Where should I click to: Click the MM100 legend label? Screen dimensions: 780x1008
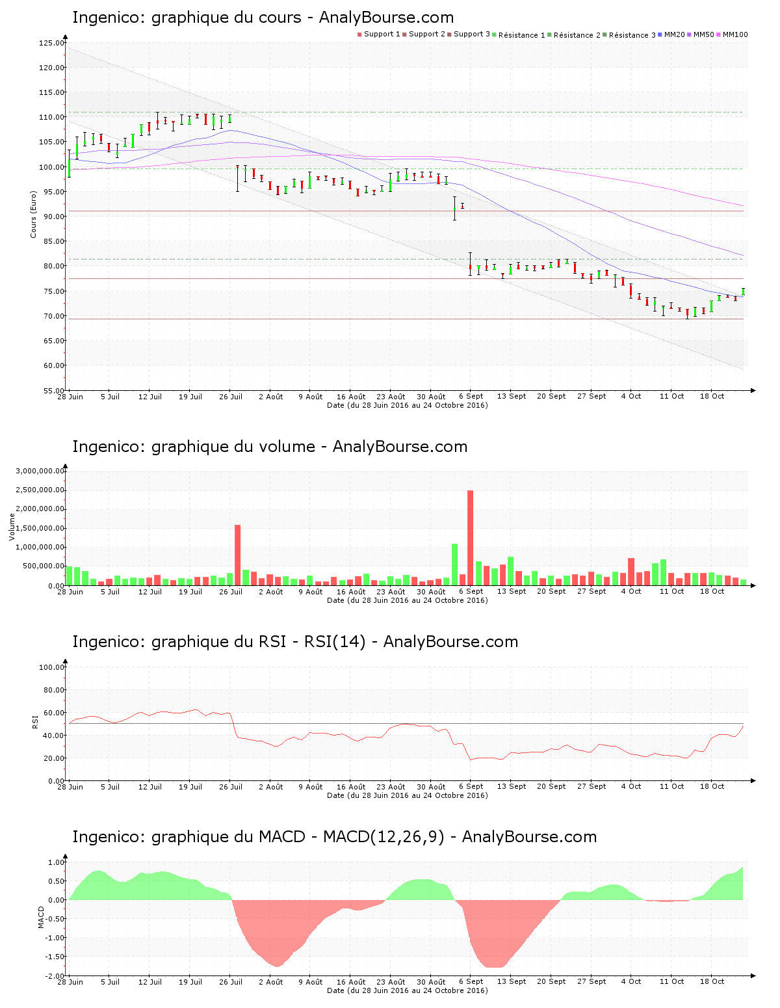point(735,34)
